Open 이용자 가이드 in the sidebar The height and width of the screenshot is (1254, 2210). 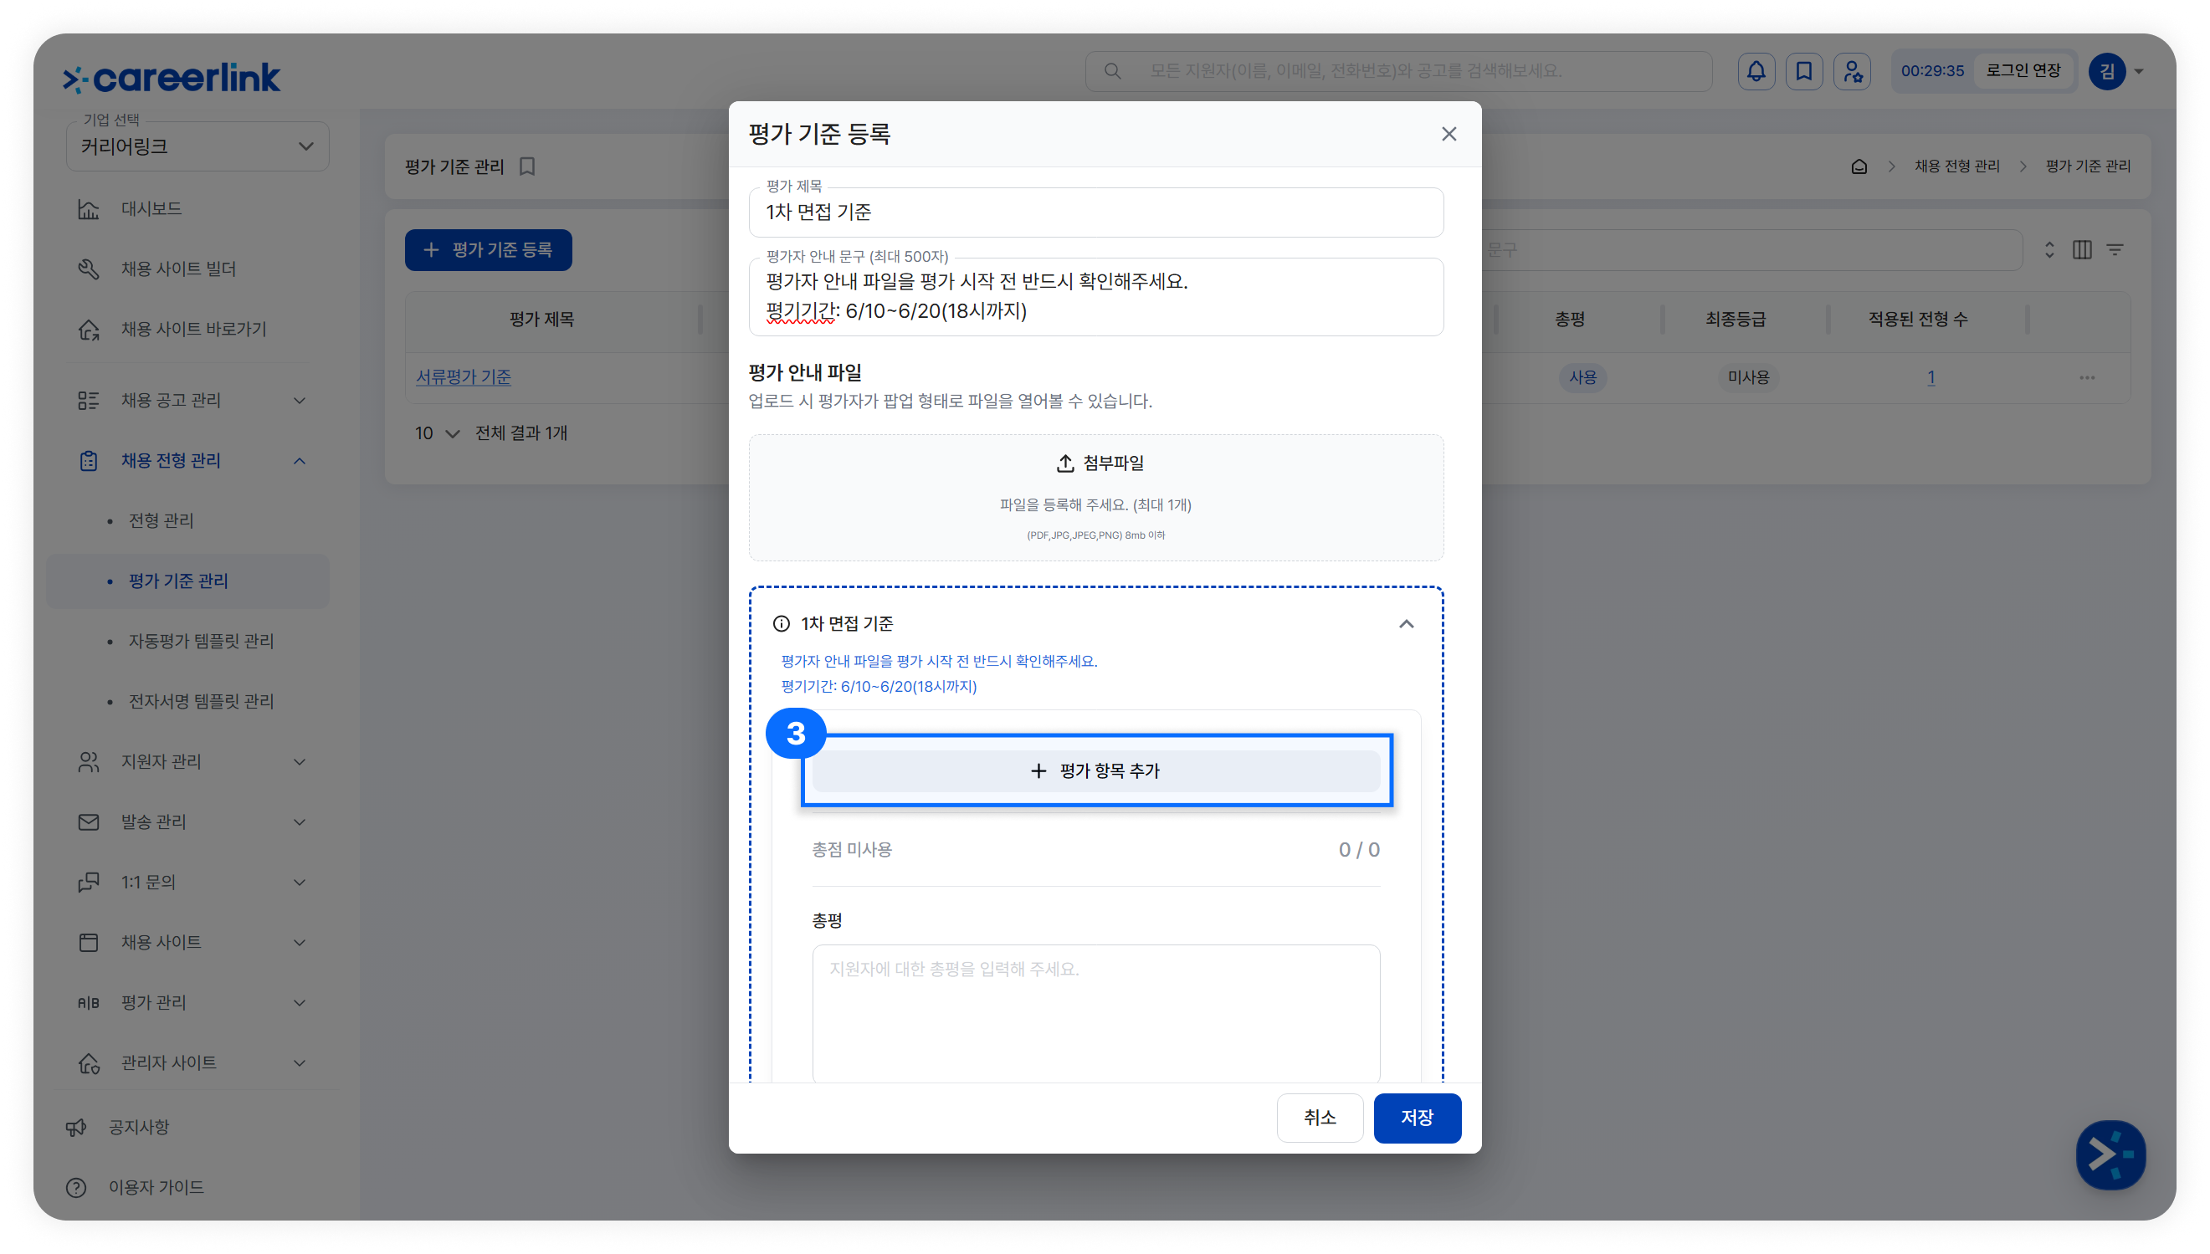tap(156, 1188)
